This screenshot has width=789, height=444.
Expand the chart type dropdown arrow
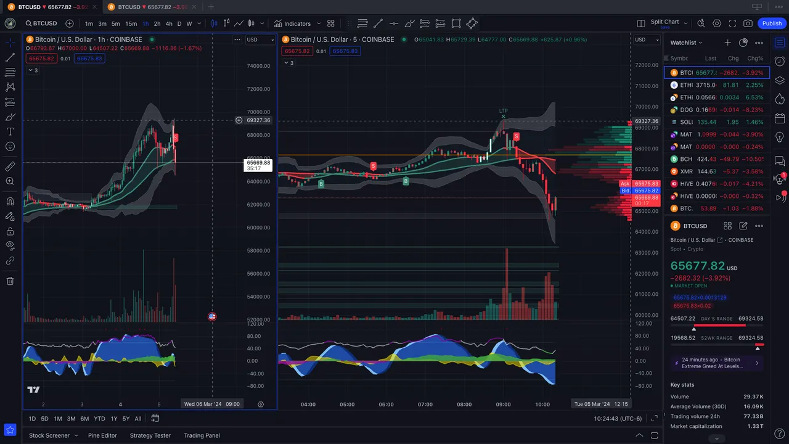click(262, 23)
